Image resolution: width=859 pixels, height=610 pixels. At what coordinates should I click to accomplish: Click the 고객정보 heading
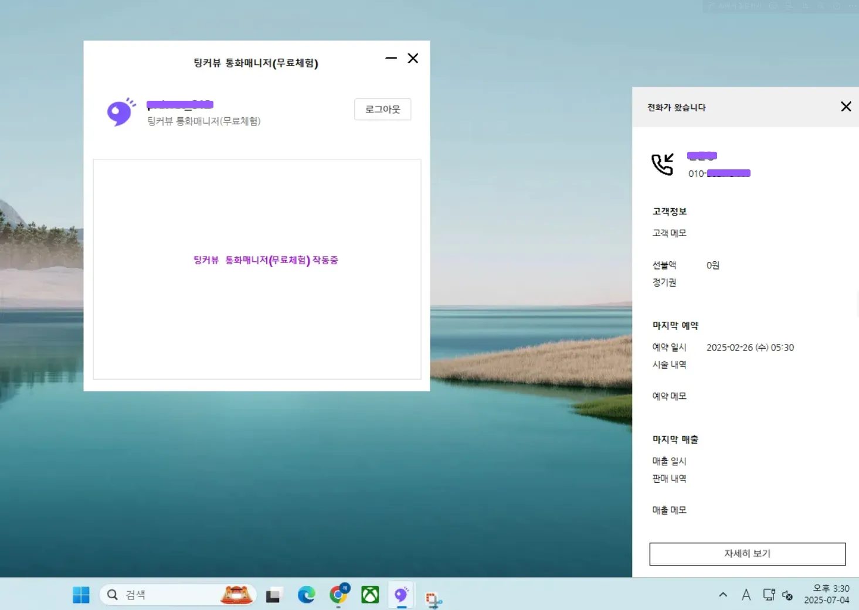pos(670,212)
